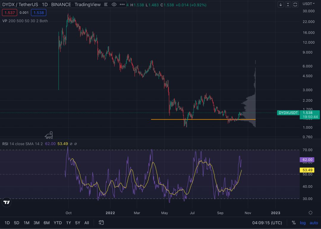This screenshot has height=229, width=321.
Task: Click the Oct label on the time axis
Action: pos(69,213)
